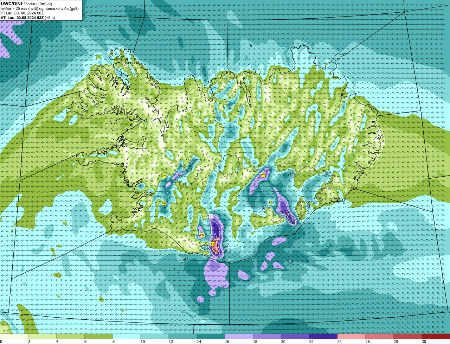This screenshot has width=450, height=344.
Task: Click the legend scale number 8
Action: (114, 342)
